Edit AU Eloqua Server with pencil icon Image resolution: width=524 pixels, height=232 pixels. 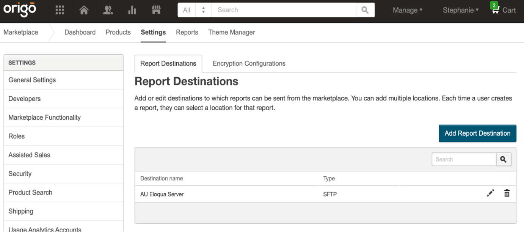pos(491,193)
